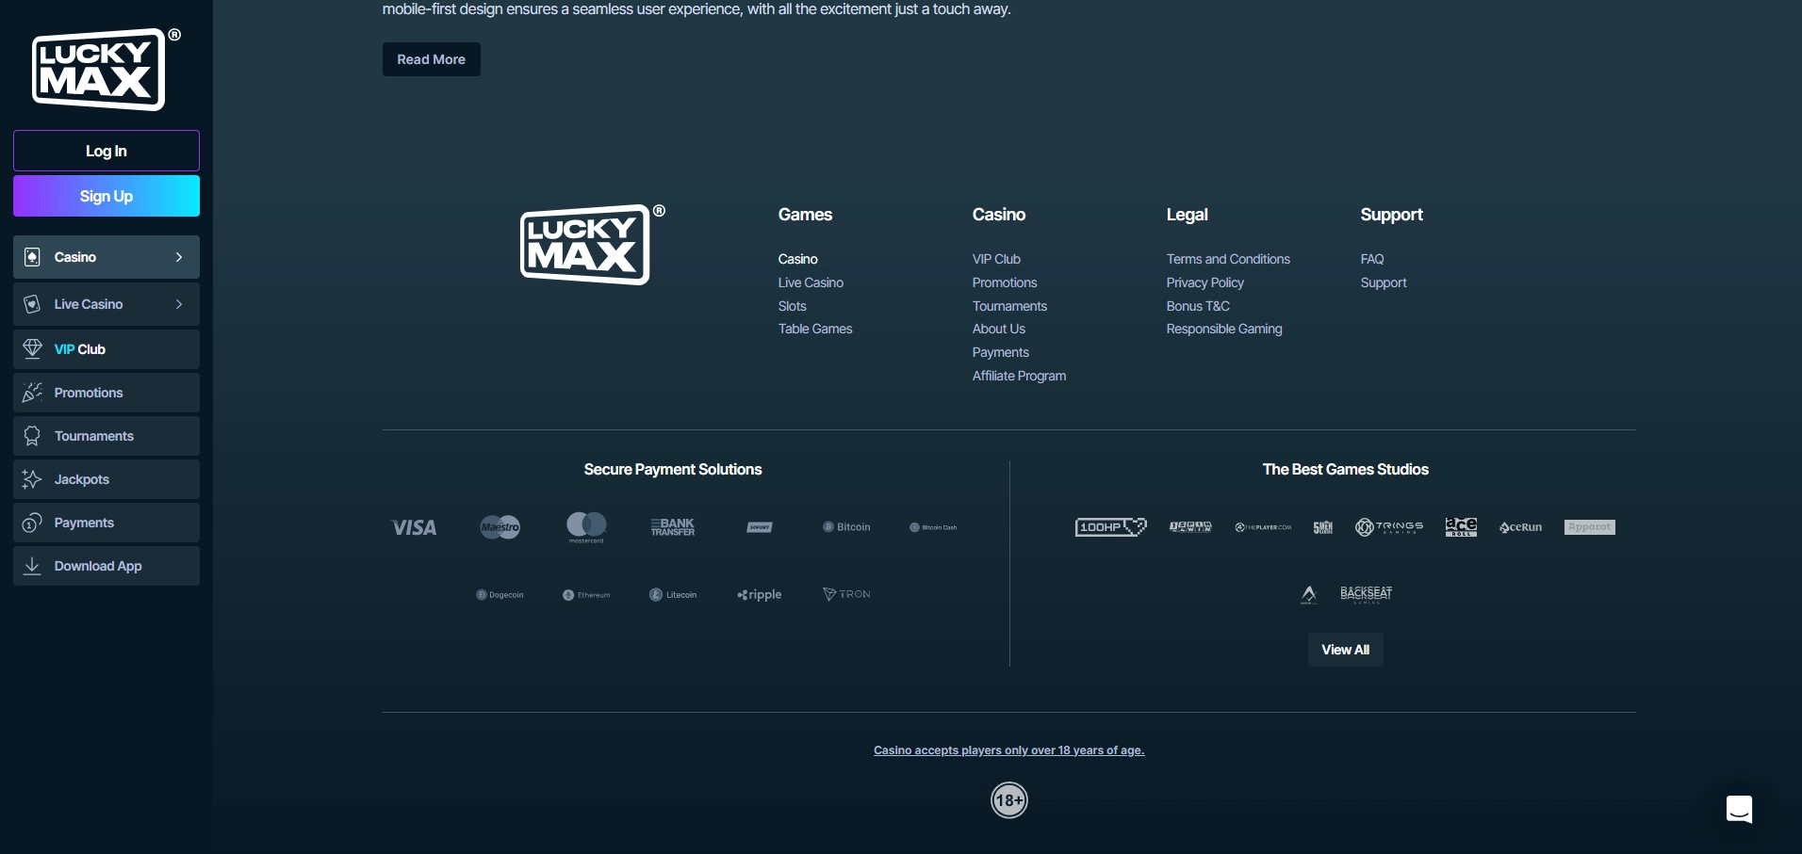The height and width of the screenshot is (854, 1802).
Task: Open the Slots link under Games
Action: pos(791,305)
